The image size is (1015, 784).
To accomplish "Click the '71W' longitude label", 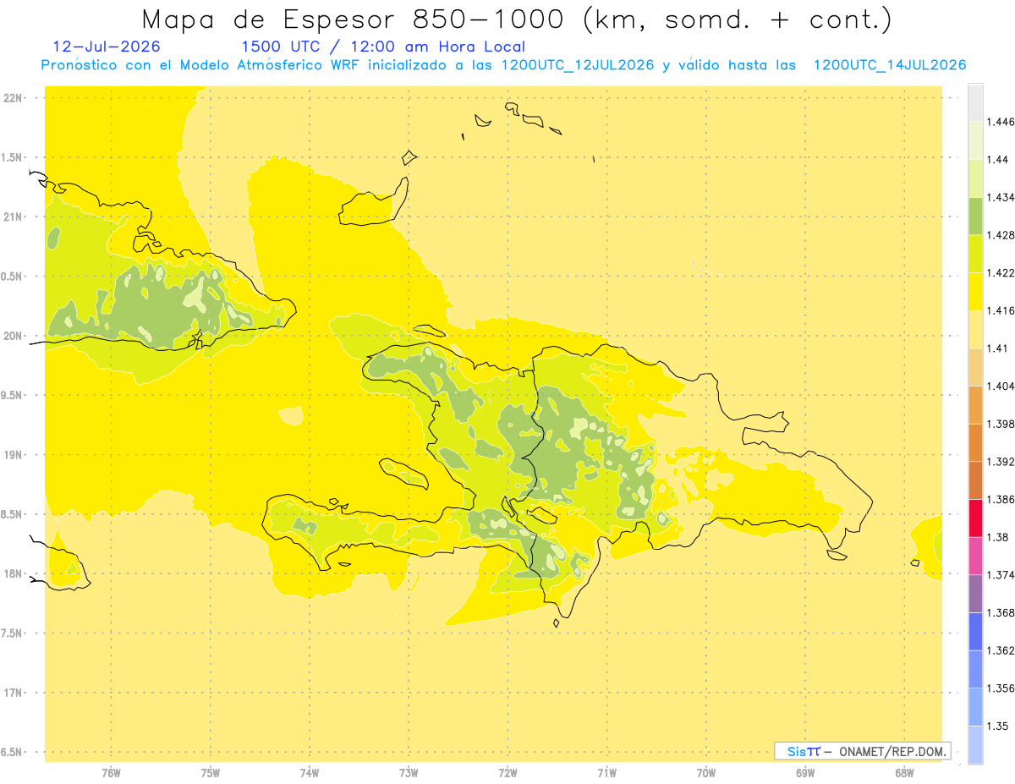I will coord(606,773).
